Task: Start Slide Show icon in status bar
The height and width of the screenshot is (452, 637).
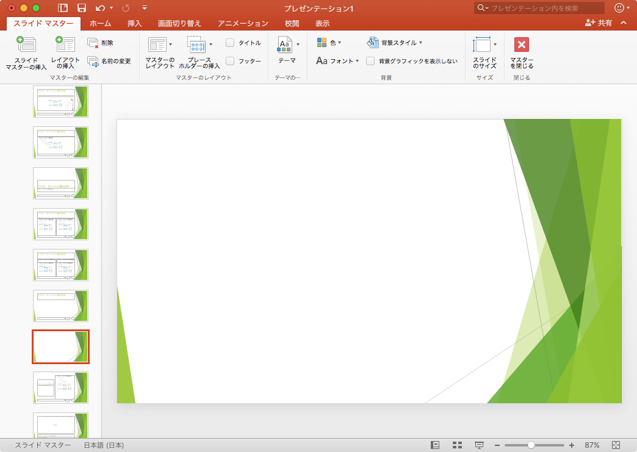Action: (480, 445)
